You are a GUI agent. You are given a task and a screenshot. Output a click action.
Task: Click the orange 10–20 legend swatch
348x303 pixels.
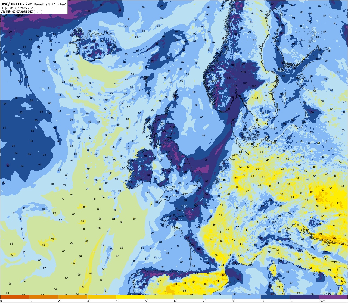coord(43,297)
